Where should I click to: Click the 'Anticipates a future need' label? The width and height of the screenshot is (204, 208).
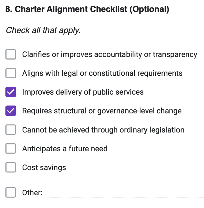(x=65, y=149)
